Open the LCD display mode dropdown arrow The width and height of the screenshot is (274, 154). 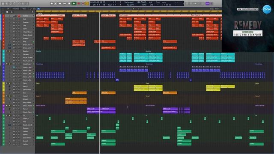point(183,3)
